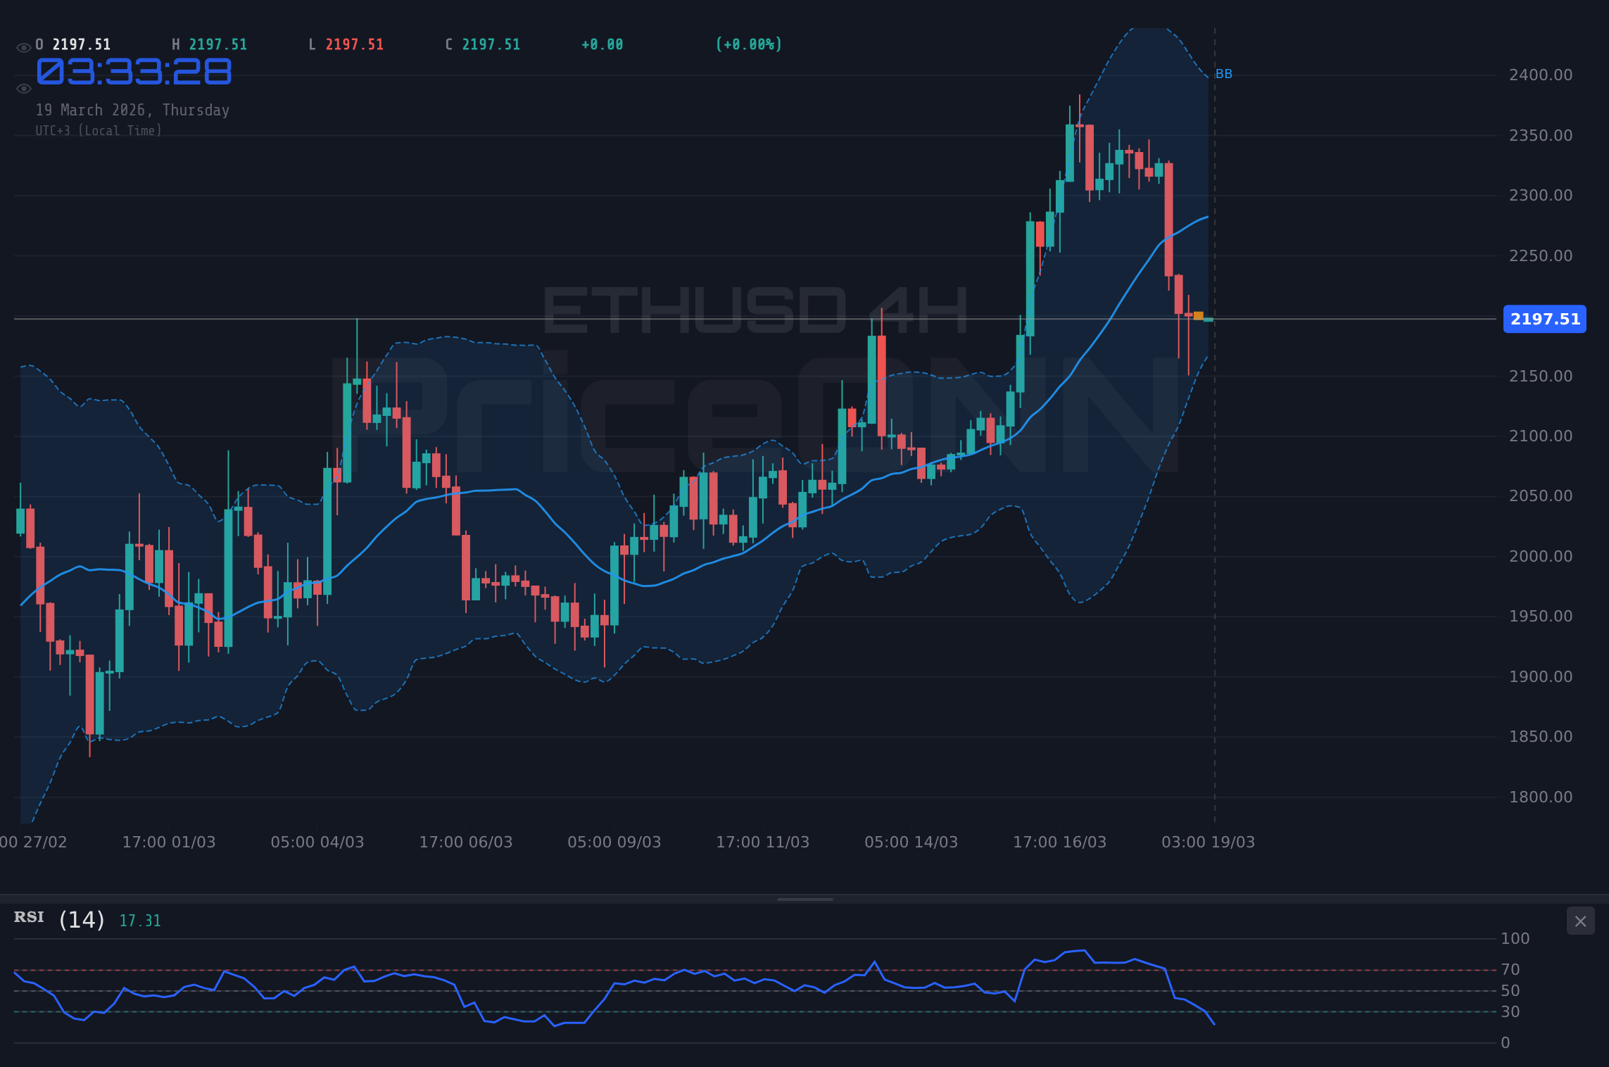
Task: Change timezone via UTC+3 (Local Time) label
Action: pos(99,130)
